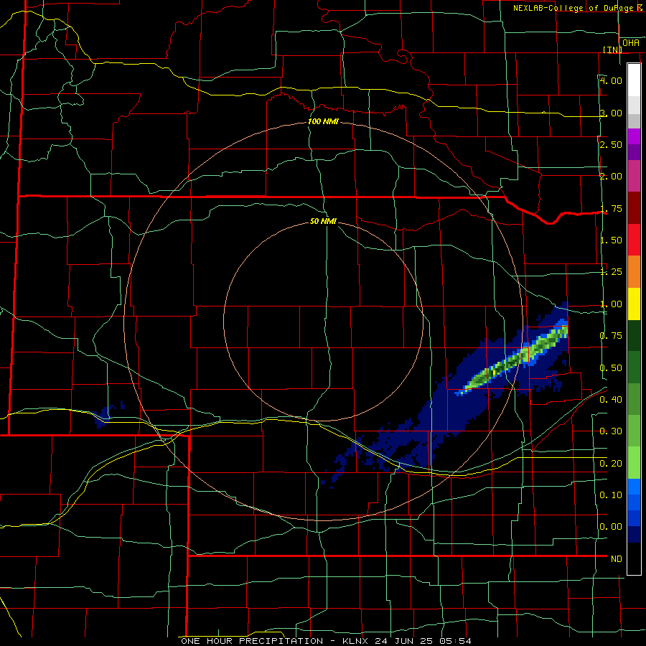The width and height of the screenshot is (646, 646).
Task: Select the black ND swatch on legend
Action: pos(634,558)
